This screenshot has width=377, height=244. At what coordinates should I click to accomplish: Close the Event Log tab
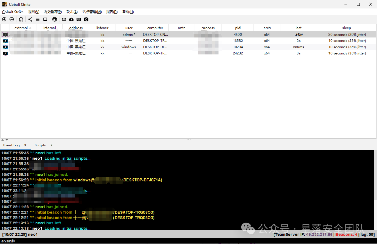[x=25, y=145]
